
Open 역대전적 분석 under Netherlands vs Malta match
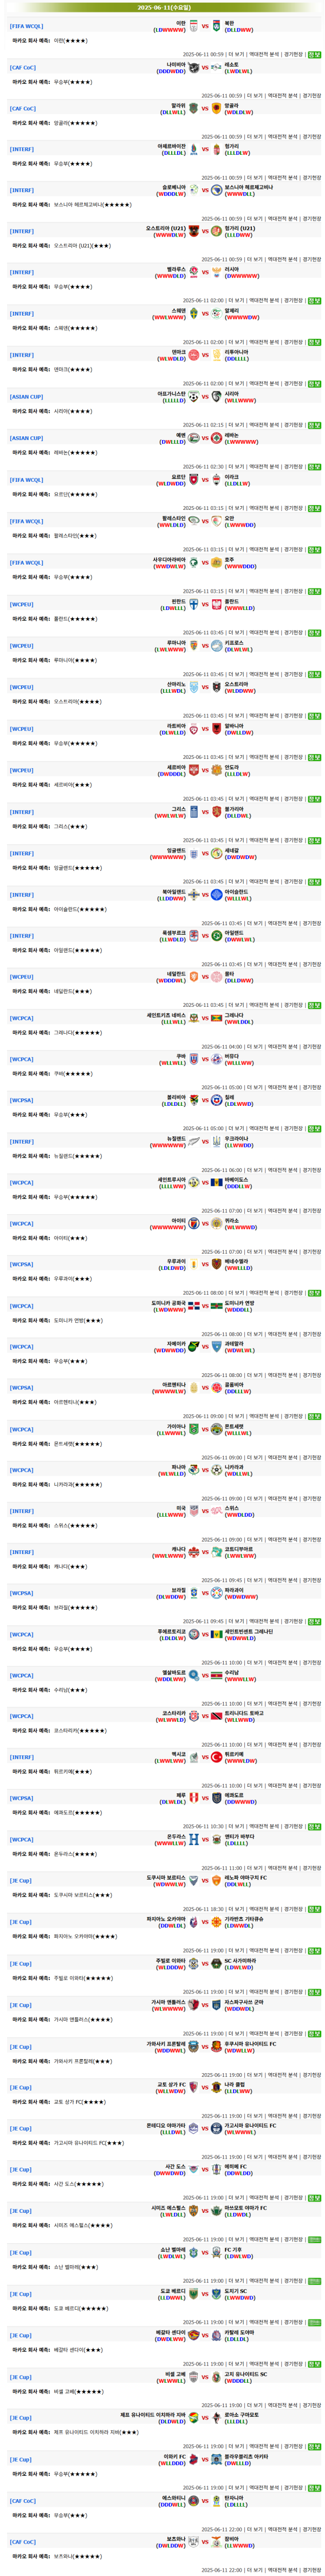pyautogui.click(x=265, y=1005)
